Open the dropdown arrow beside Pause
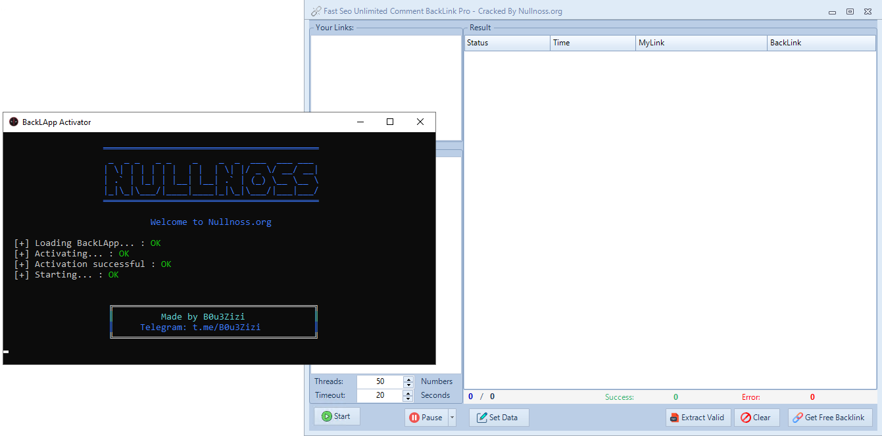Viewport: 882px width, 436px height. tap(452, 418)
